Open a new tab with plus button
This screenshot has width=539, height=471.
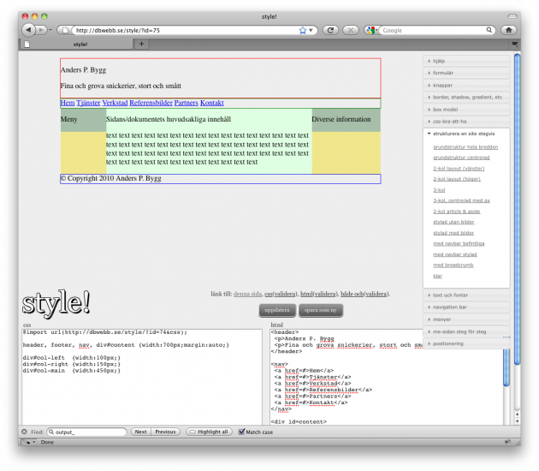coord(141,44)
